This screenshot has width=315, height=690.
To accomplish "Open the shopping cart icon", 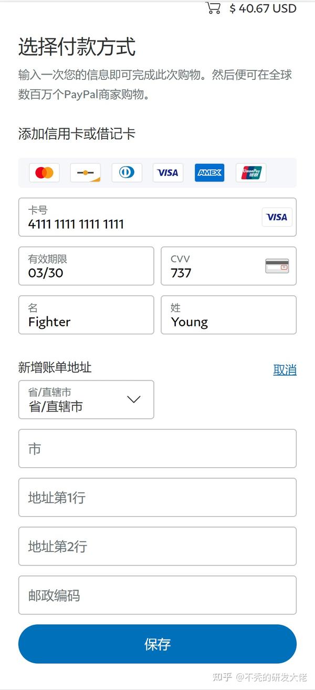I will click(213, 8).
